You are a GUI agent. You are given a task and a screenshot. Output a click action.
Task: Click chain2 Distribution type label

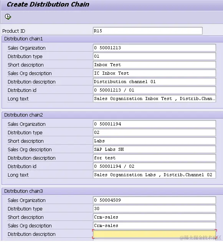(25, 133)
